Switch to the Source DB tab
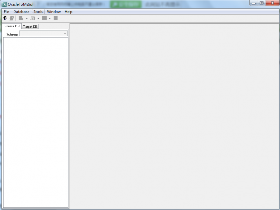 pyautogui.click(x=12, y=26)
